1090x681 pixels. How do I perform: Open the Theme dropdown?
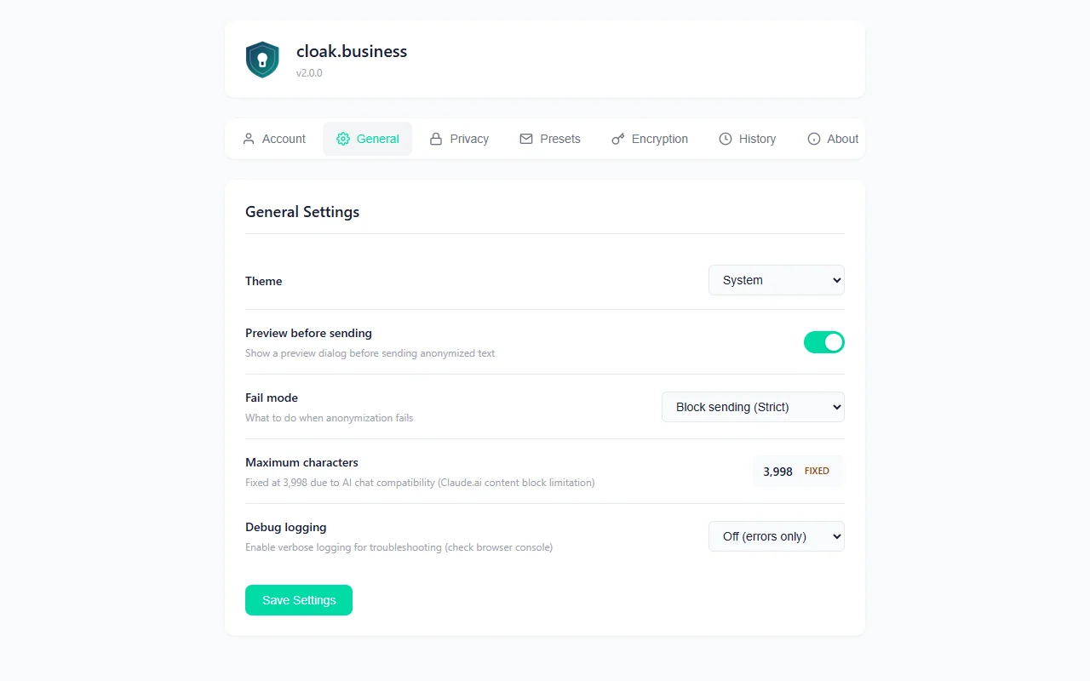pyautogui.click(x=776, y=280)
